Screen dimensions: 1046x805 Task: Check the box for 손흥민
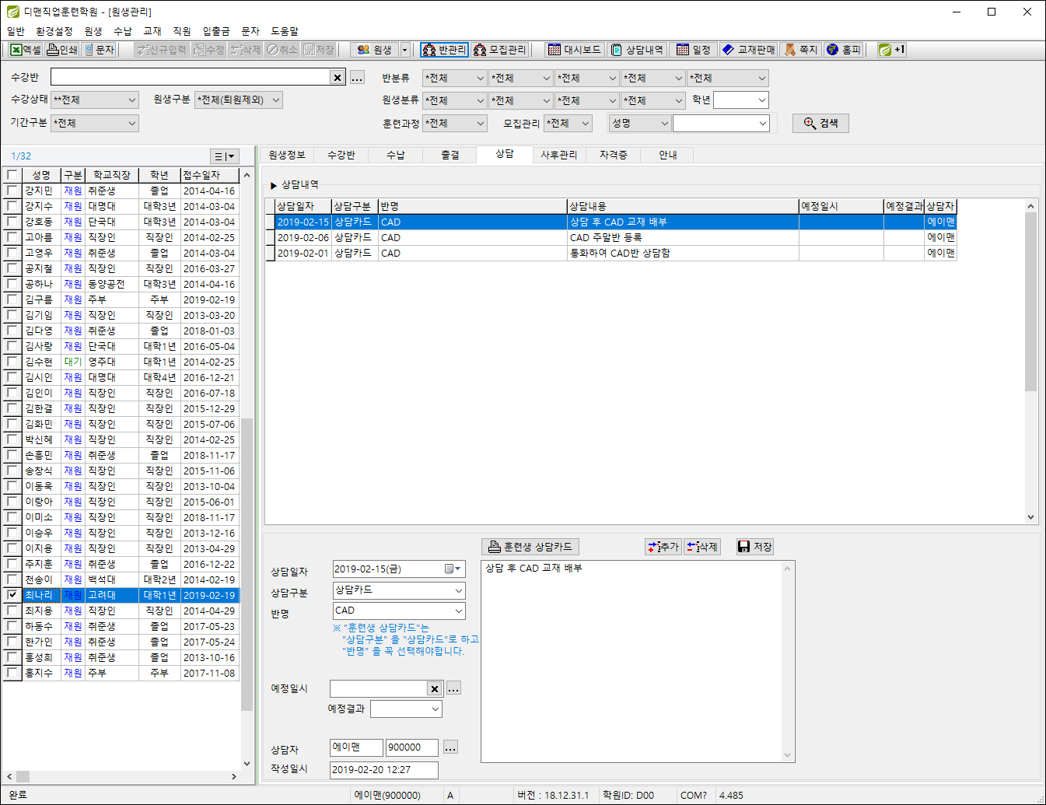point(12,455)
